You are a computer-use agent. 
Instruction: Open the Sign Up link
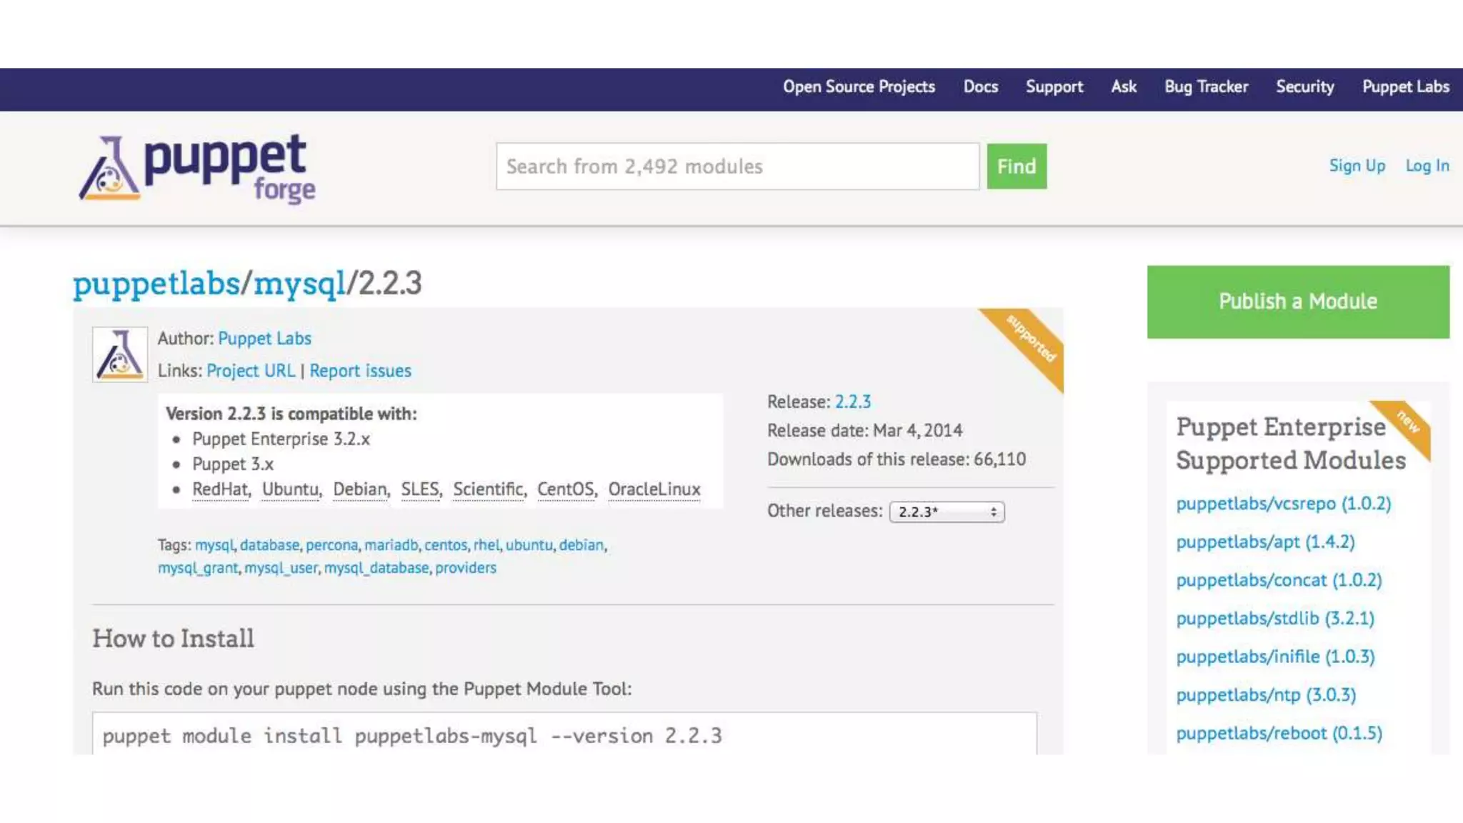1357,166
